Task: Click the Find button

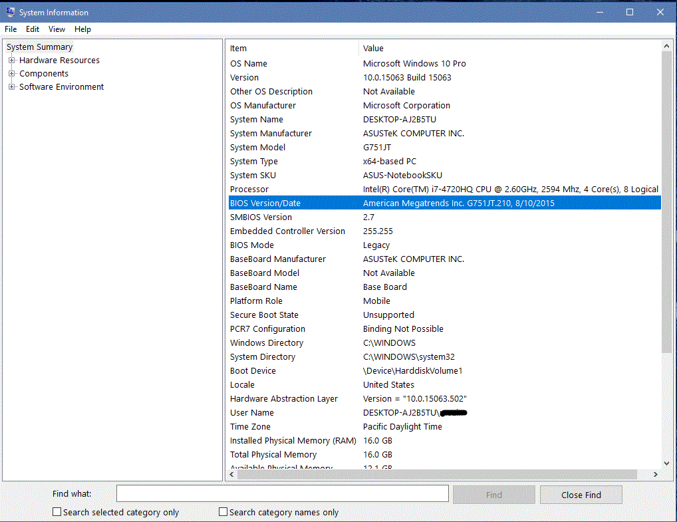Action: pyautogui.click(x=494, y=495)
